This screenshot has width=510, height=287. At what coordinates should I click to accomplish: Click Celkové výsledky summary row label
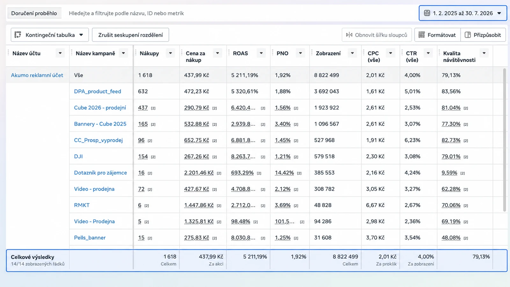[33, 257]
